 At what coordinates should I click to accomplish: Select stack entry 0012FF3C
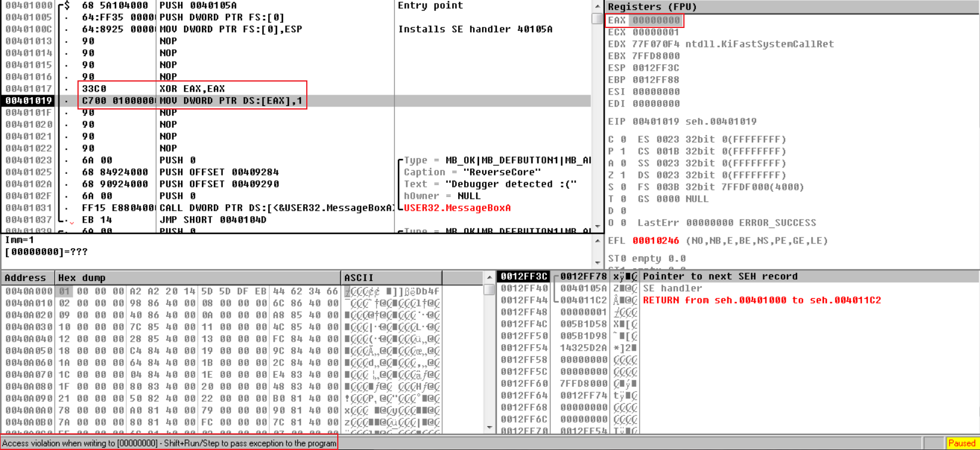point(524,276)
